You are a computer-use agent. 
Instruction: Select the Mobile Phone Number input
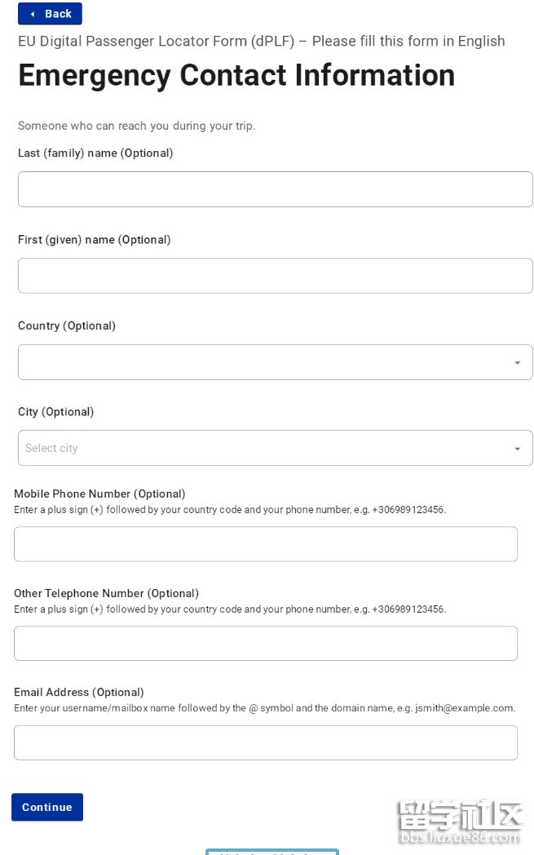pos(265,544)
